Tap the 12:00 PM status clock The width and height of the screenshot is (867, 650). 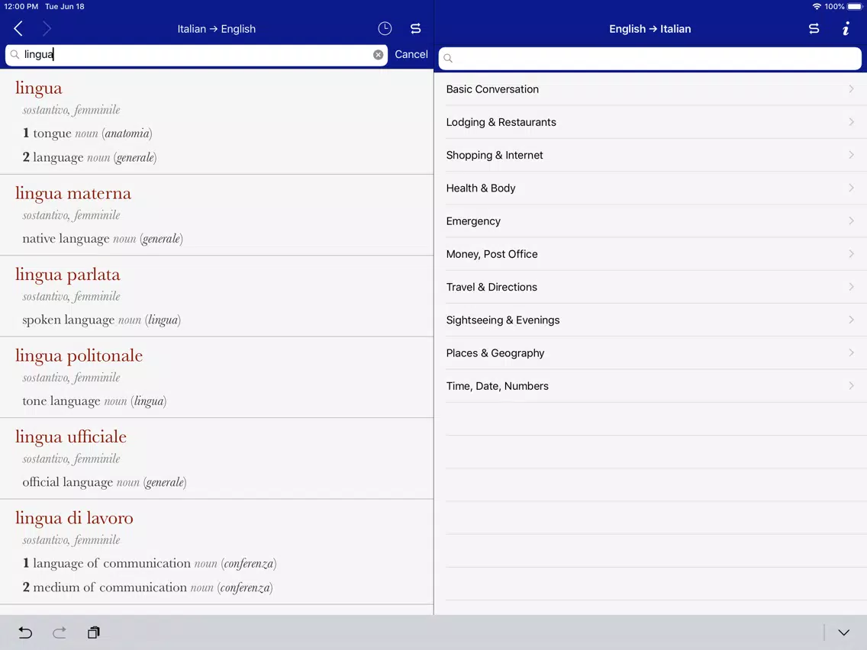click(x=21, y=7)
